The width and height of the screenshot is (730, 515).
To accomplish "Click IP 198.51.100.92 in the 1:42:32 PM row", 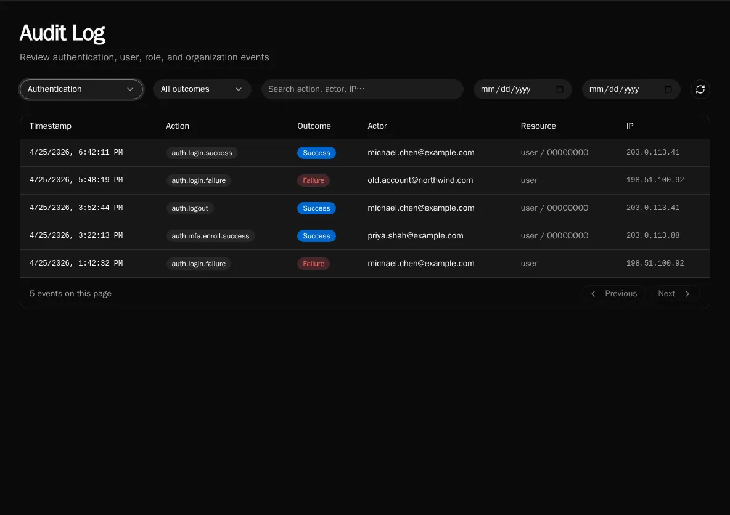I will [x=655, y=263].
